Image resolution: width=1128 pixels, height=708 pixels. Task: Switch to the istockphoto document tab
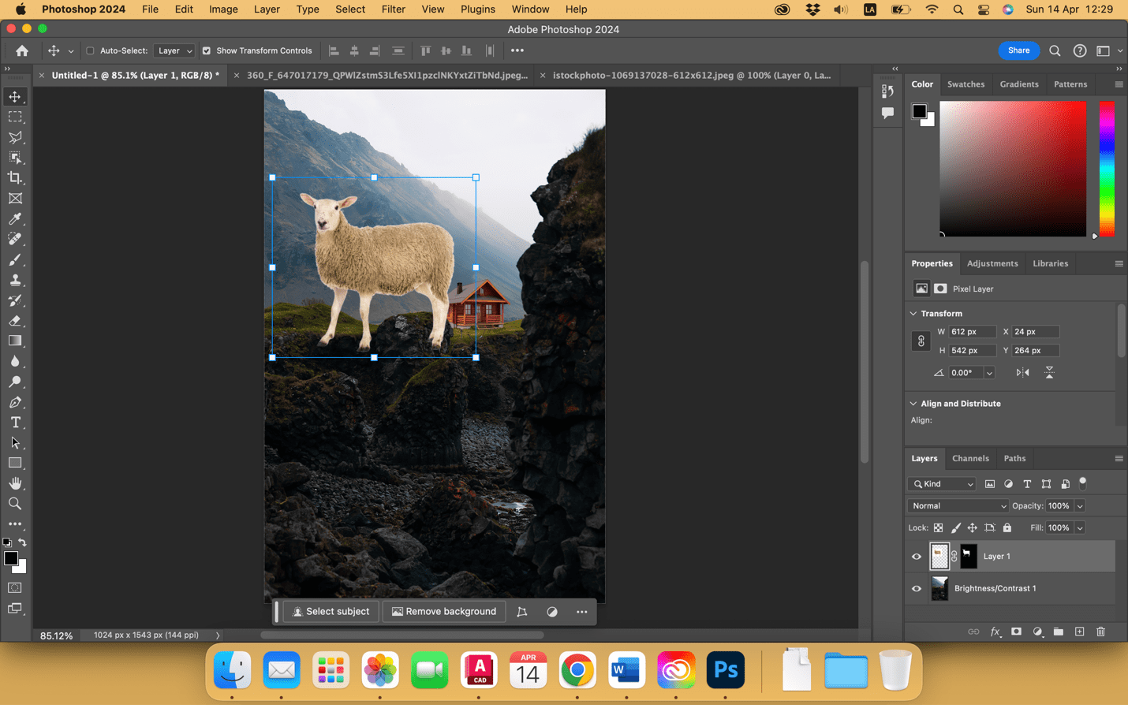point(691,76)
